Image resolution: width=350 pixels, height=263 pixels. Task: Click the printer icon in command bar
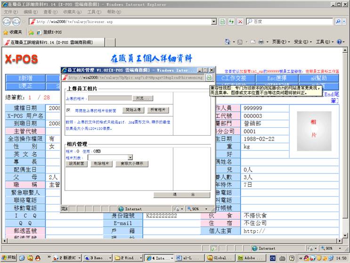tap(260, 42)
